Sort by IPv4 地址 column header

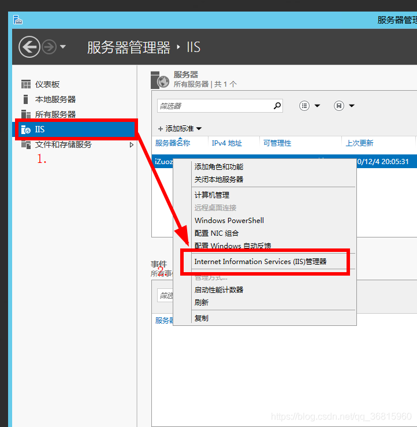(227, 143)
